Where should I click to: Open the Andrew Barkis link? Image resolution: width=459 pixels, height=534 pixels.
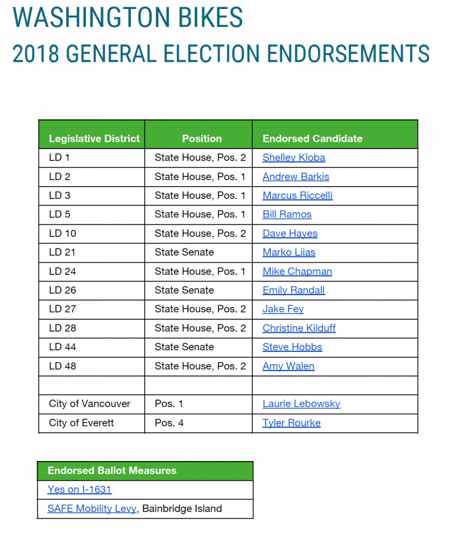pos(295,177)
